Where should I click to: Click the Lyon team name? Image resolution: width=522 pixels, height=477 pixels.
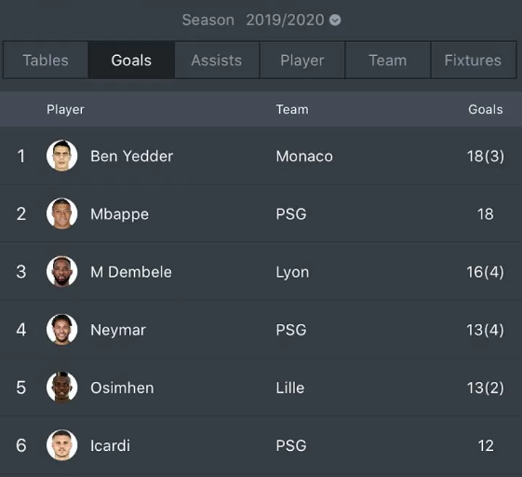(x=292, y=272)
